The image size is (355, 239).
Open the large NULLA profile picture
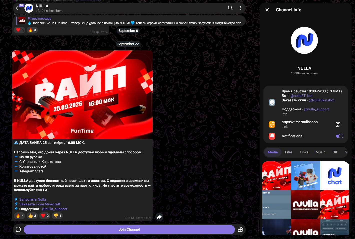point(304,40)
